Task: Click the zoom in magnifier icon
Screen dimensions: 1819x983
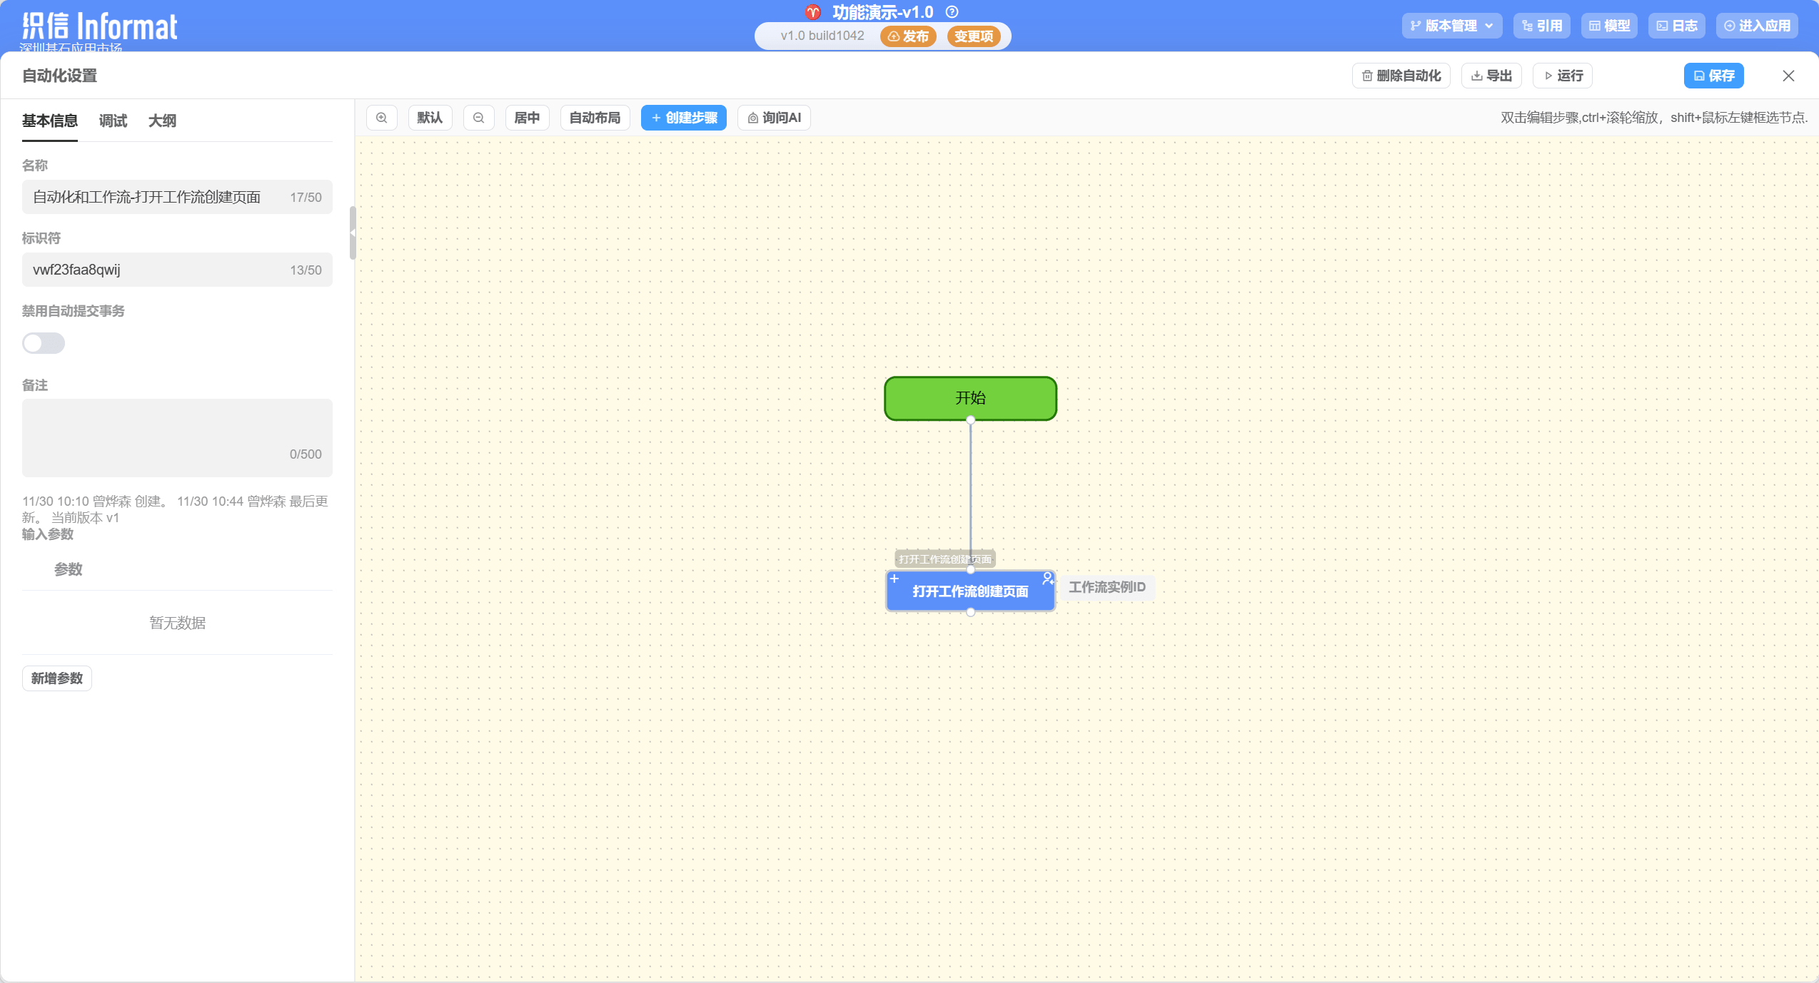Action: [382, 118]
